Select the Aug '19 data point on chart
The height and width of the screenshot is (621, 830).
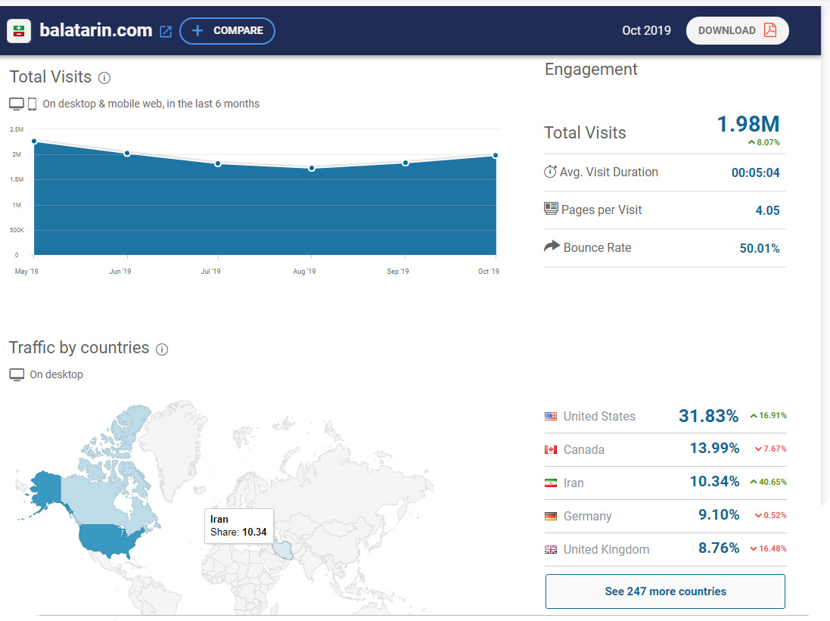pyautogui.click(x=312, y=169)
